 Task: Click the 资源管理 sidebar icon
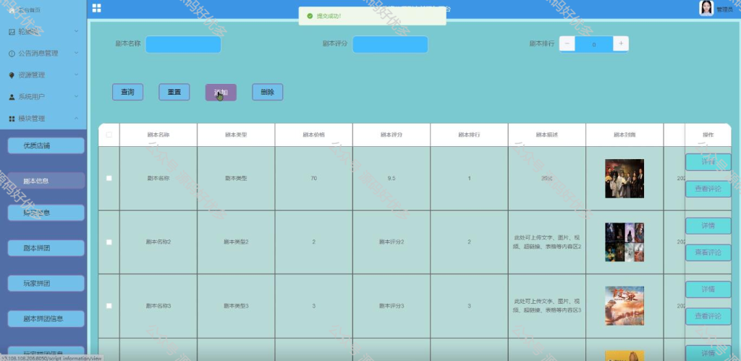(x=12, y=75)
